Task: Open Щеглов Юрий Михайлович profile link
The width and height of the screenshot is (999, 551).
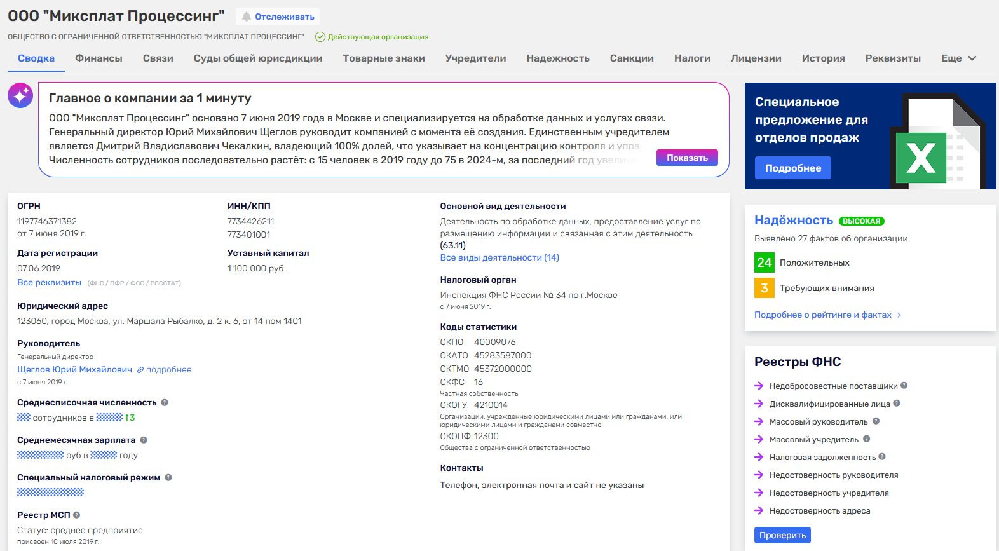Action: tap(74, 369)
